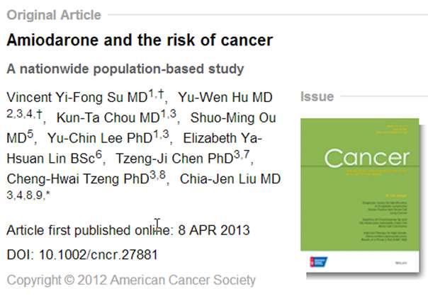Click author name Shuo-Ming Ou
The width and height of the screenshot is (428, 296).
[x=233, y=118]
